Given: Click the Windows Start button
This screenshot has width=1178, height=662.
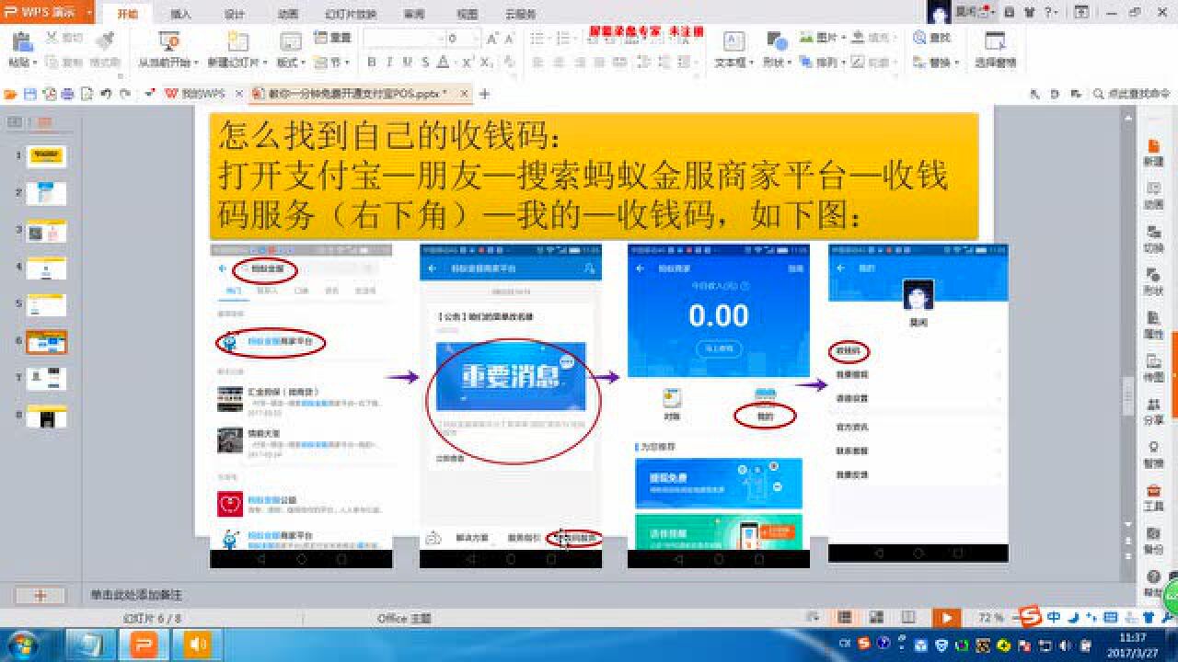Looking at the screenshot, I should tap(22, 645).
